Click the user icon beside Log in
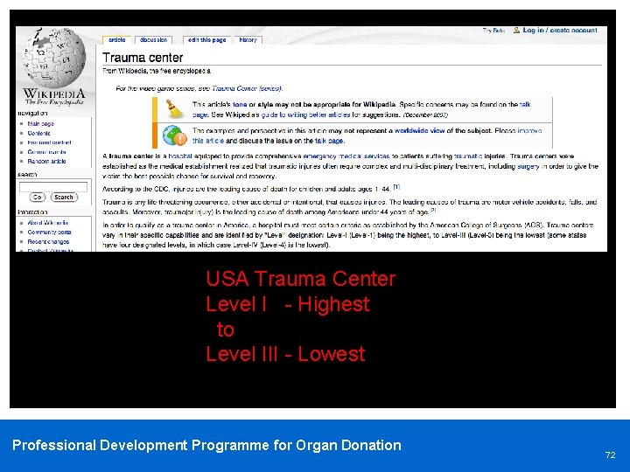This screenshot has width=630, height=472. coord(517,30)
